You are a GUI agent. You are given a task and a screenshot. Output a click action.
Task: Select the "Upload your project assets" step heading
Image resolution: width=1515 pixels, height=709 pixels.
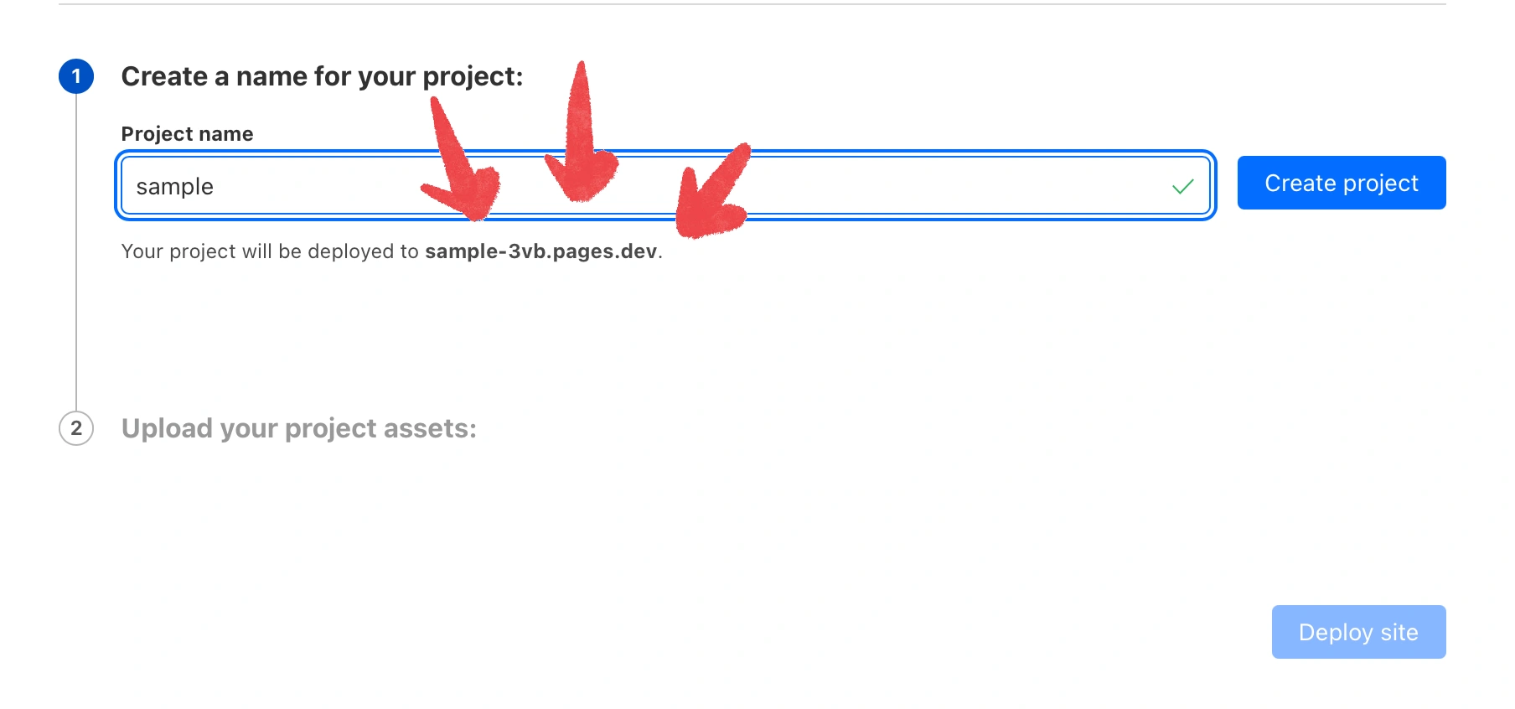pos(298,428)
